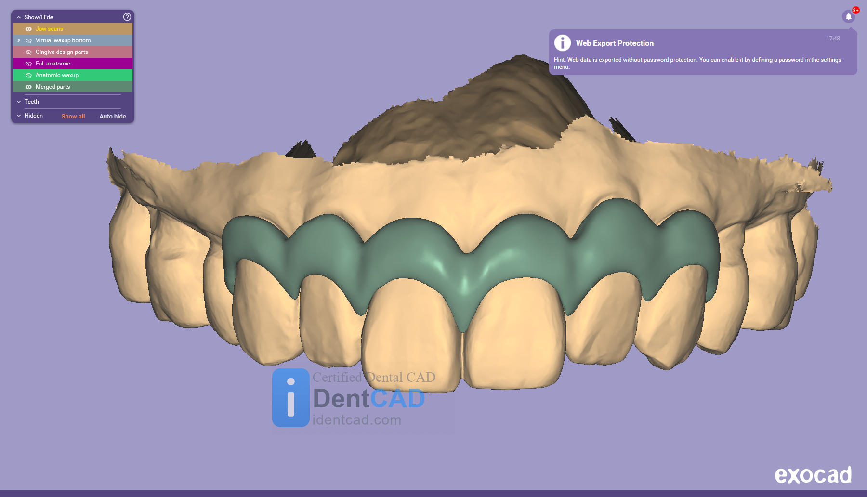Select the Full anatomic row label
The height and width of the screenshot is (497, 867).
click(x=53, y=64)
